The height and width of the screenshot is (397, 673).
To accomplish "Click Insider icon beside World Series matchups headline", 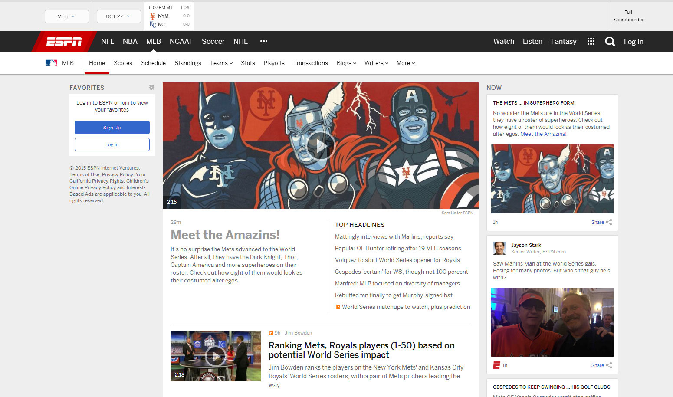I will pyautogui.click(x=338, y=307).
